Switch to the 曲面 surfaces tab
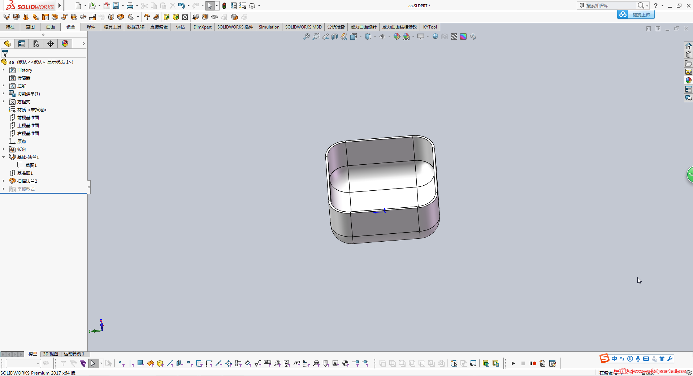This screenshot has width=693, height=376. [x=51, y=27]
